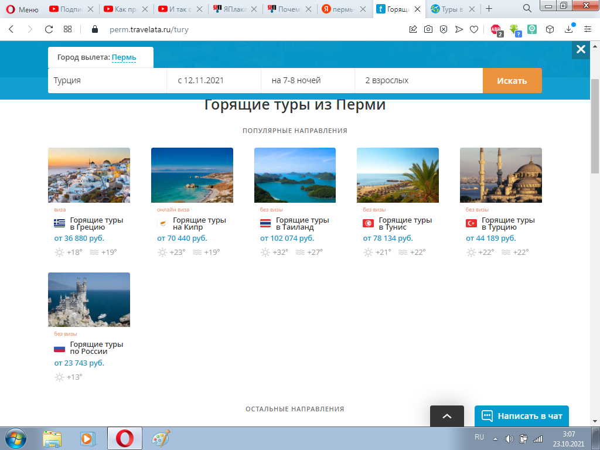Close the search panel with X
The width and height of the screenshot is (600, 450).
click(581, 49)
